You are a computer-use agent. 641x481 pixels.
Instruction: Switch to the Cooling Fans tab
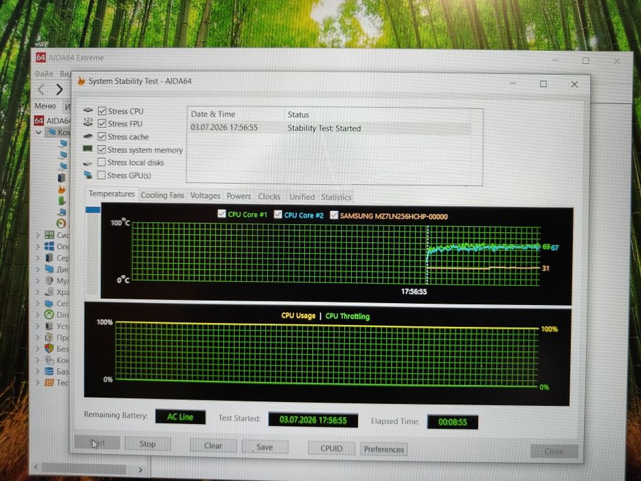click(162, 195)
